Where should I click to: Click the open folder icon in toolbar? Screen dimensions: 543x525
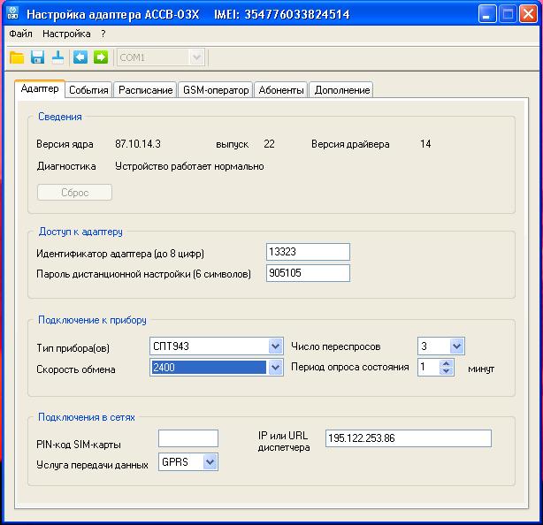(17, 57)
